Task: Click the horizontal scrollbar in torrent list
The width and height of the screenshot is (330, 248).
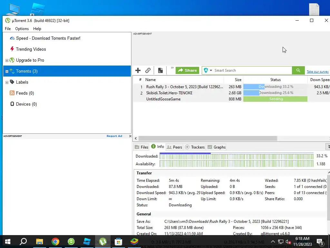Action: point(208,138)
